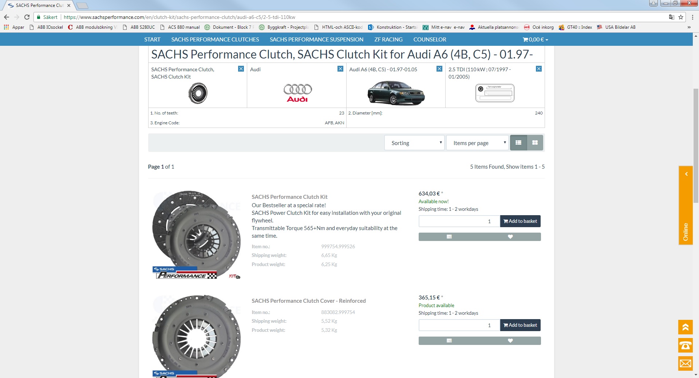
Task: Add Clutch Kit to wishlist heart
Action: [x=510, y=237]
